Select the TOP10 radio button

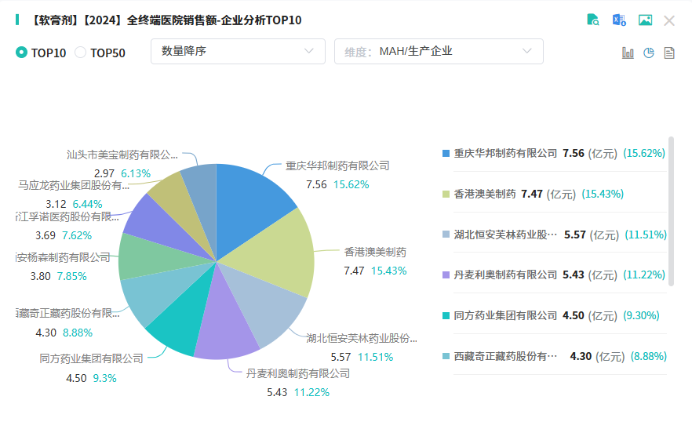pos(22,53)
